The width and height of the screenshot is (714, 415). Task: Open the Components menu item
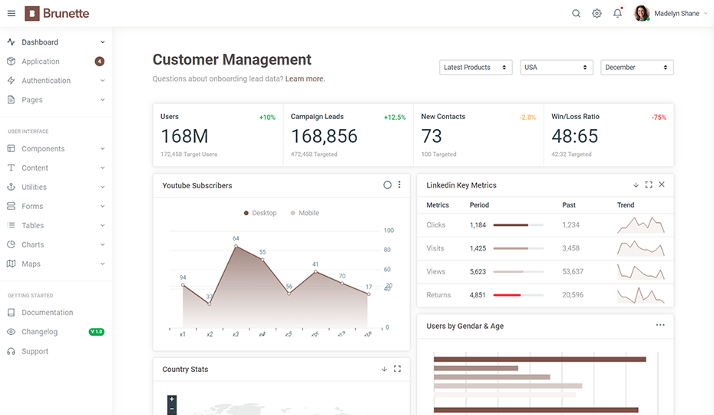(56, 148)
